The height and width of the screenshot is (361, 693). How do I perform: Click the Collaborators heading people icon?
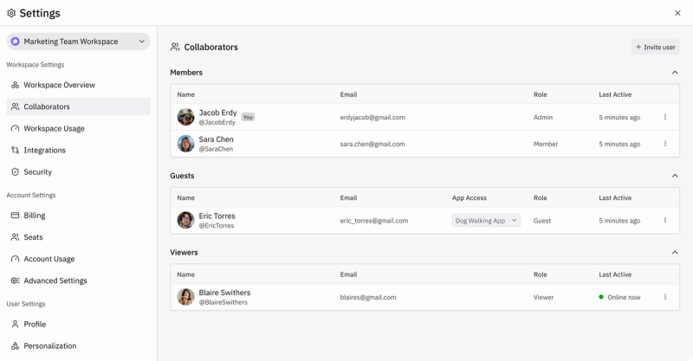(175, 47)
